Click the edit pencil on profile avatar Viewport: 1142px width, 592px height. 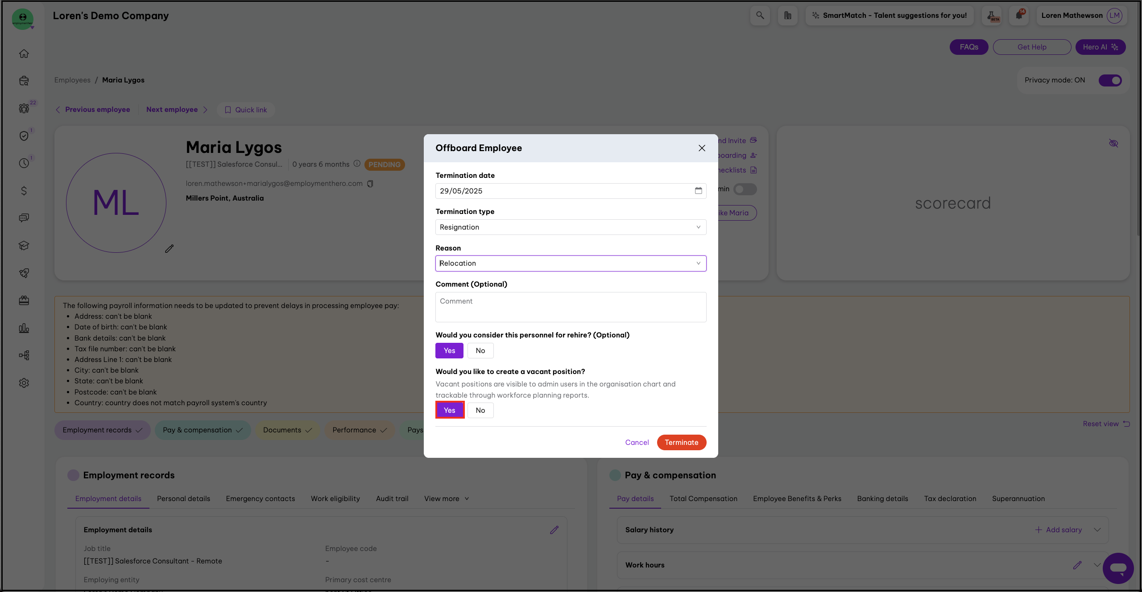coord(169,249)
